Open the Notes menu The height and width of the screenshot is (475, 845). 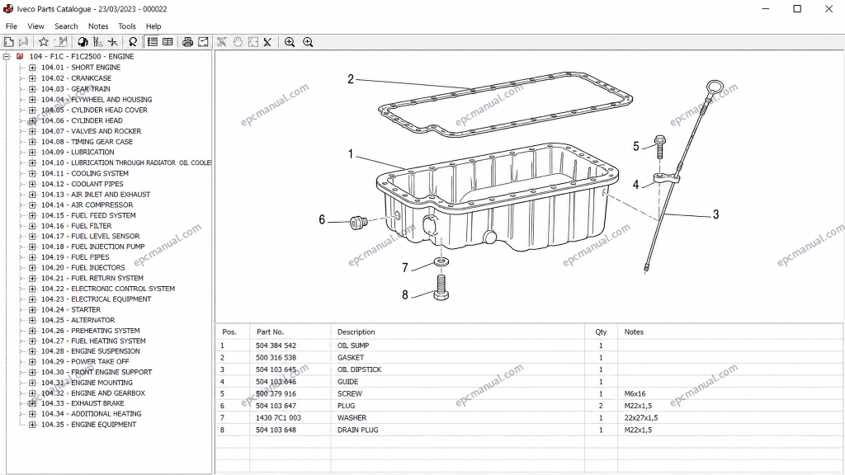pyautogui.click(x=98, y=26)
